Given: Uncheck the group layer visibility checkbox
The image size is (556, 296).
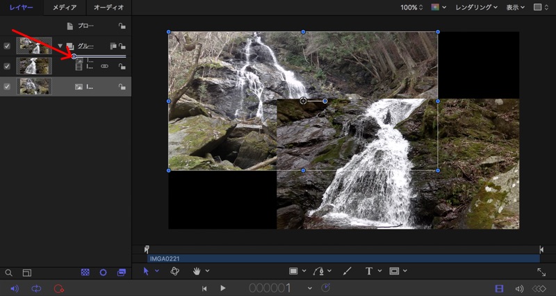Looking at the screenshot, I should coord(8,46).
